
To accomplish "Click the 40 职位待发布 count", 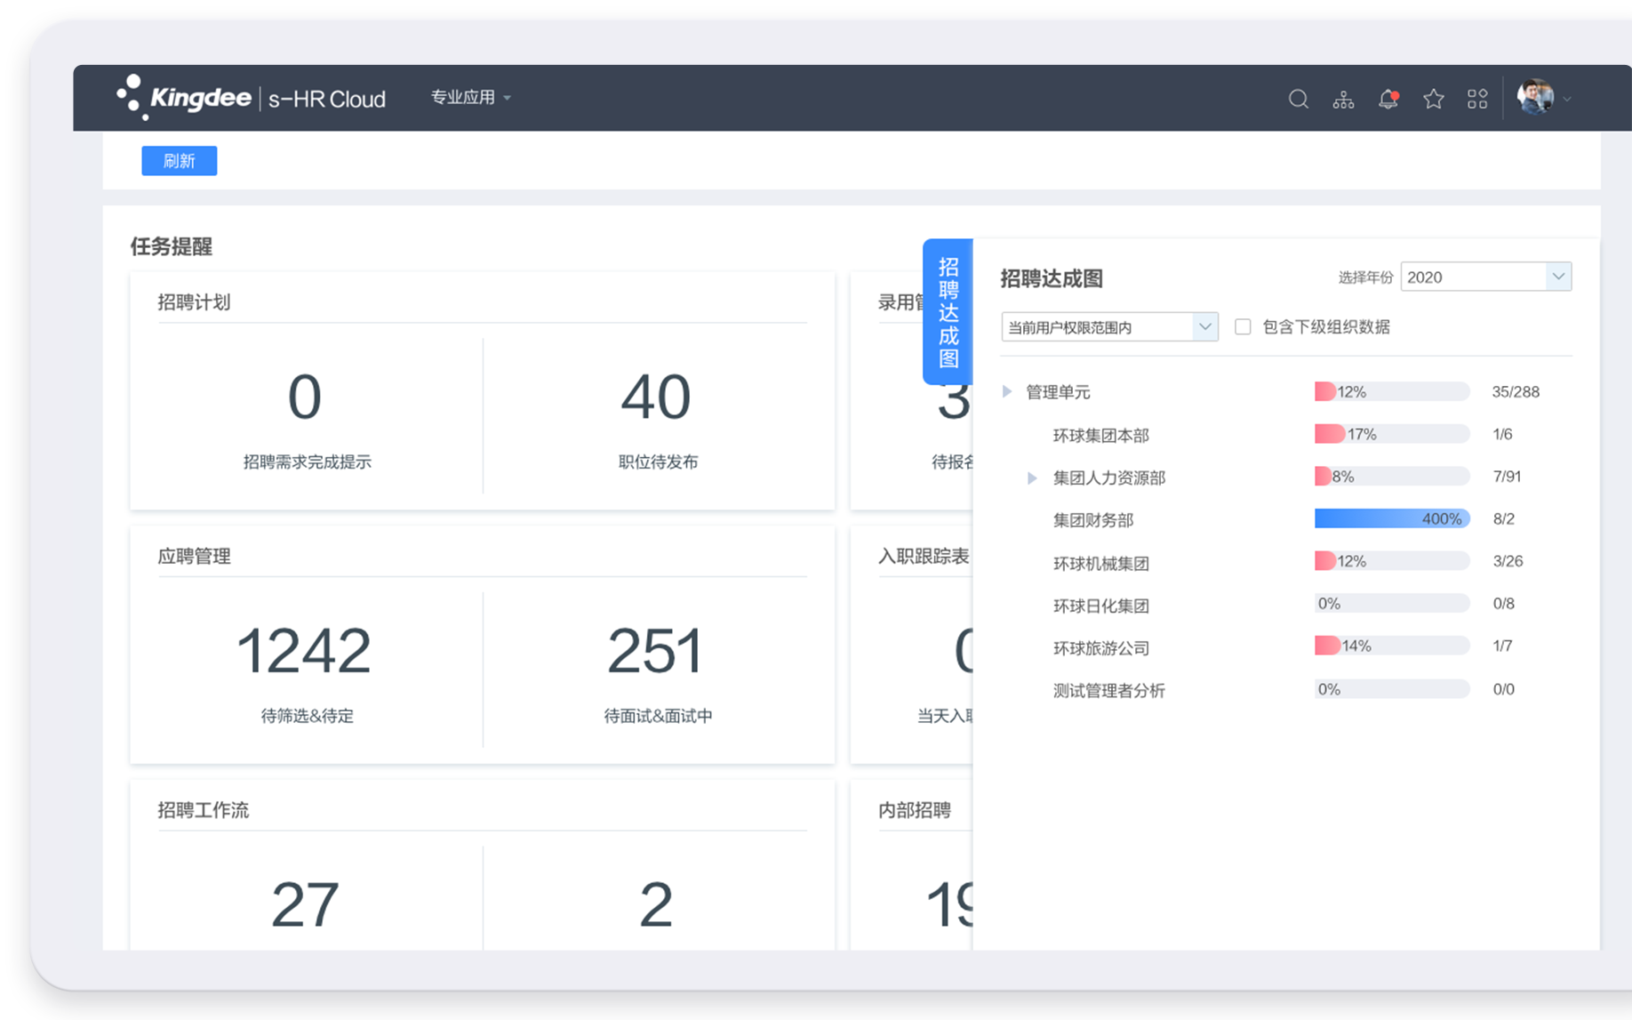I will tap(656, 398).
